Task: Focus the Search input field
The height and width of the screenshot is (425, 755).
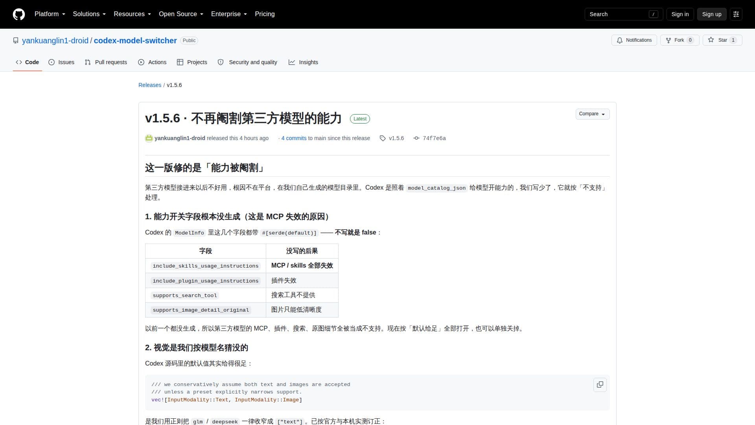Action: (x=624, y=14)
